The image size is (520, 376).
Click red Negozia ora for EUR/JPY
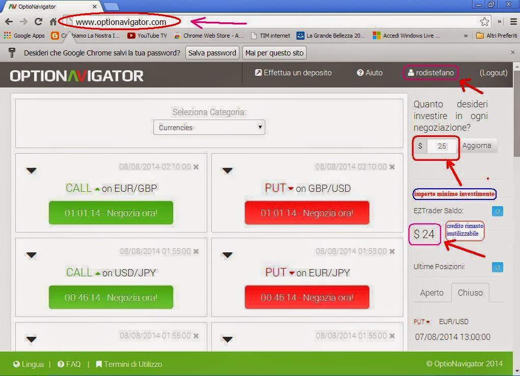click(307, 297)
